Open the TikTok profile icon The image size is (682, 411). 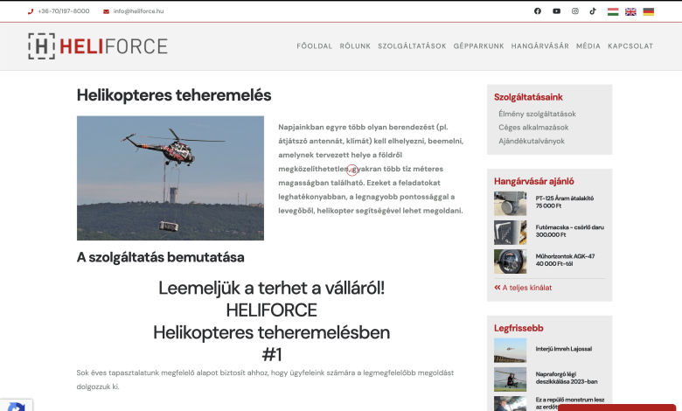[593, 11]
